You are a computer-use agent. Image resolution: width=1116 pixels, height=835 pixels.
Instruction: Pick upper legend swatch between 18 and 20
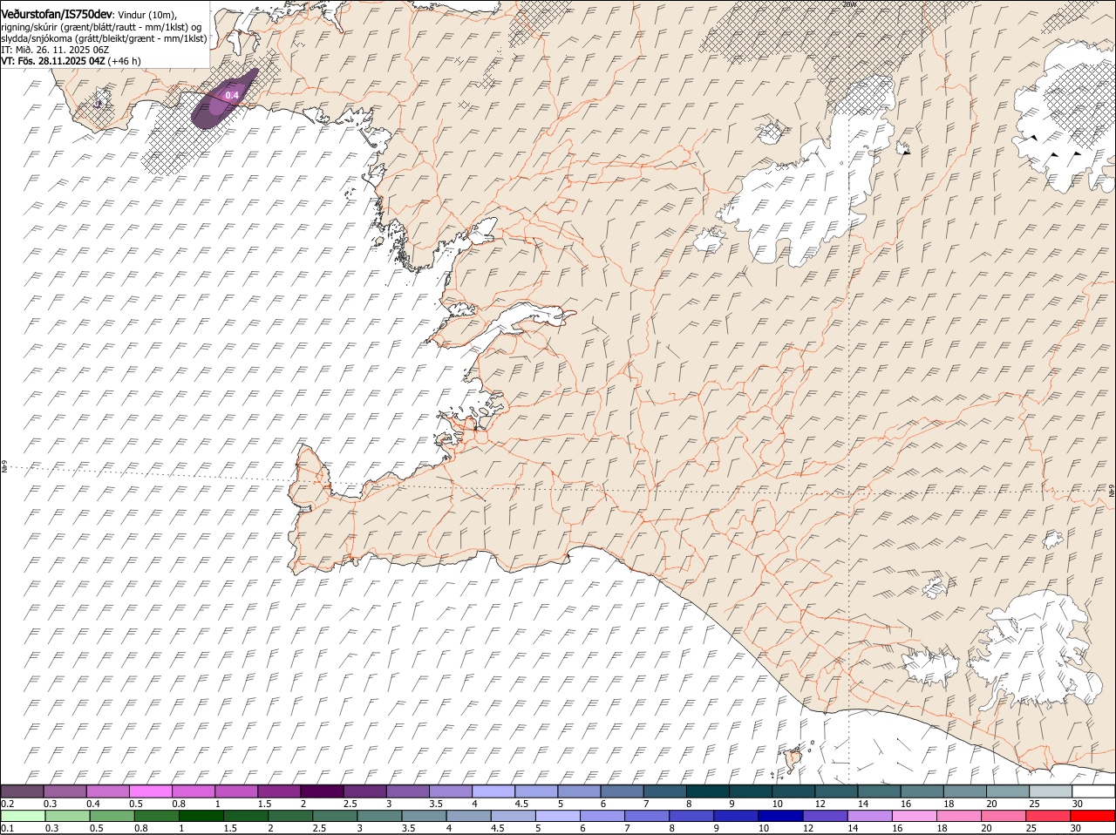coord(964,791)
